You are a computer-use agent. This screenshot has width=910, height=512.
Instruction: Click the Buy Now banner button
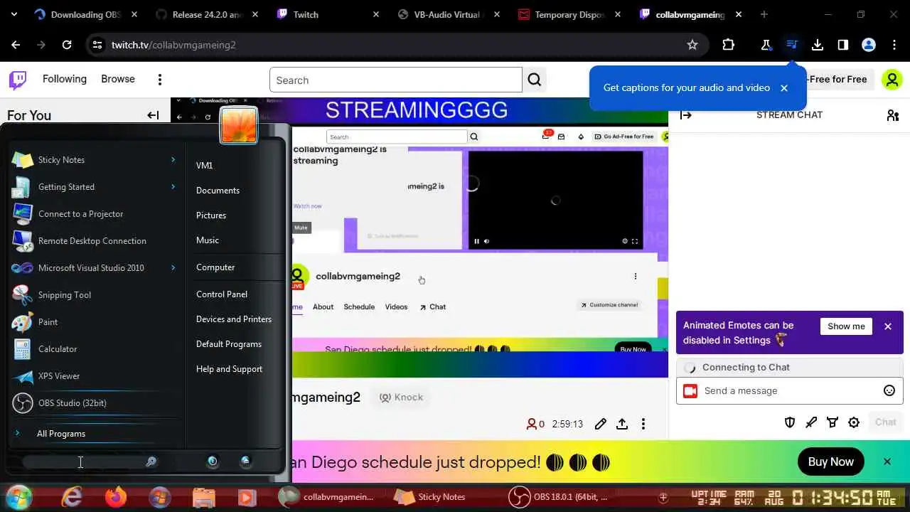pyautogui.click(x=830, y=462)
